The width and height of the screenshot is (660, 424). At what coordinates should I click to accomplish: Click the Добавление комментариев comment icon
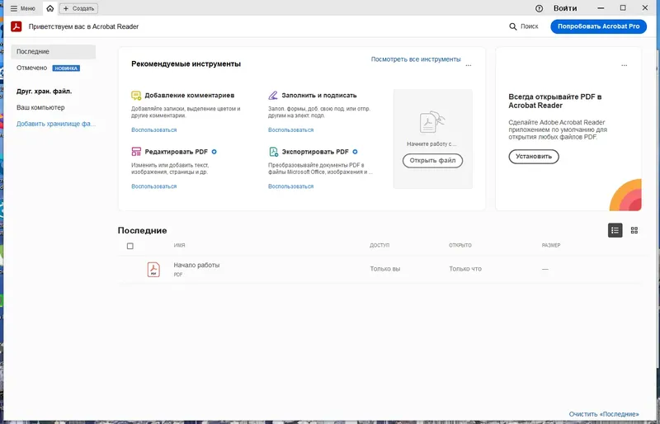tap(136, 96)
